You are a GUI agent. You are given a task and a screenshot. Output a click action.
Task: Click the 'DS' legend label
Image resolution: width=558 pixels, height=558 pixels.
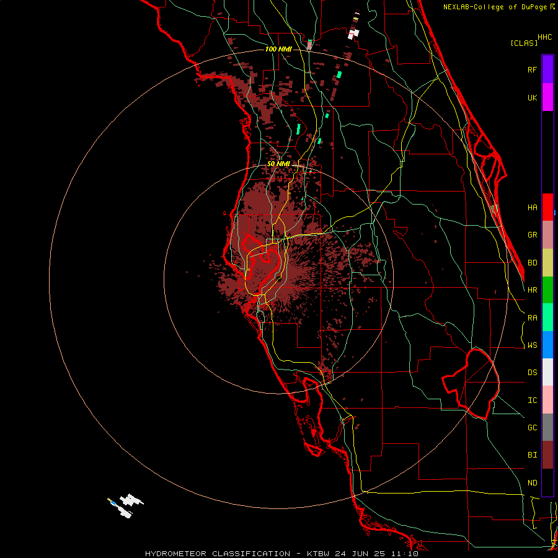[533, 373]
